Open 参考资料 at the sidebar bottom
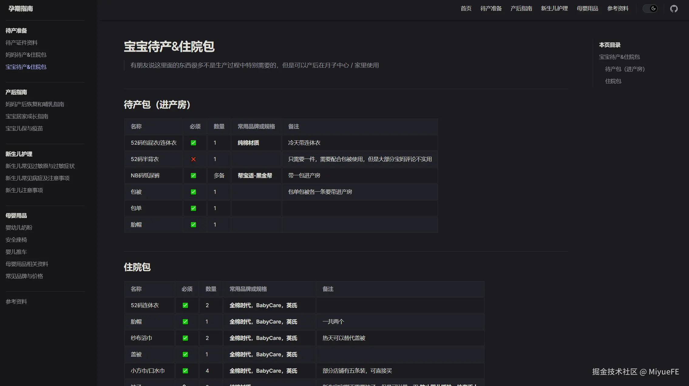Viewport: 689px width, 386px height. tap(16, 301)
